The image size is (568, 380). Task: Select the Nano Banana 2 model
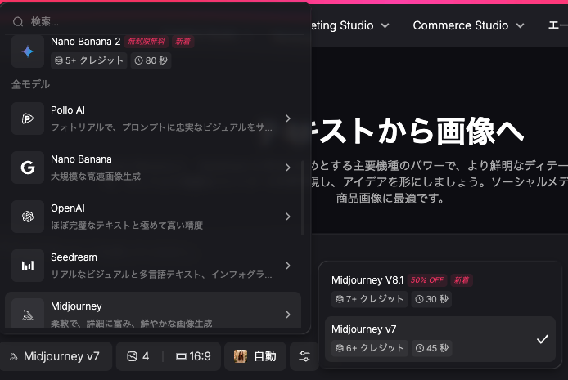coord(154,51)
